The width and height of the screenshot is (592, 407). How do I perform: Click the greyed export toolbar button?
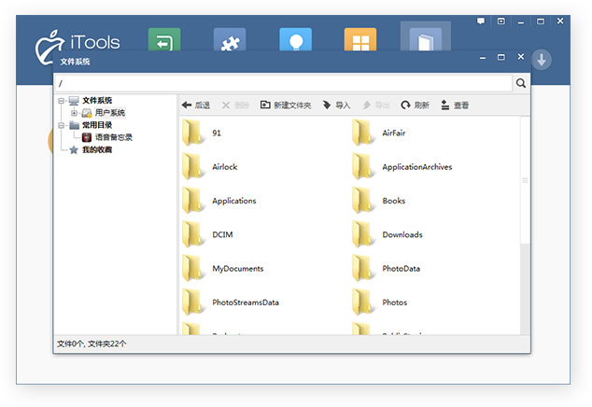pyautogui.click(x=375, y=105)
